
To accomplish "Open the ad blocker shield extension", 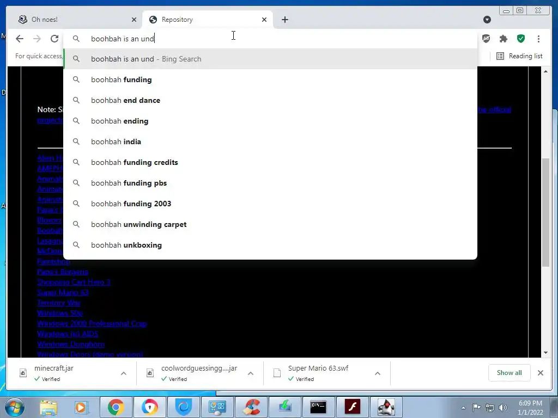I will (x=486, y=39).
